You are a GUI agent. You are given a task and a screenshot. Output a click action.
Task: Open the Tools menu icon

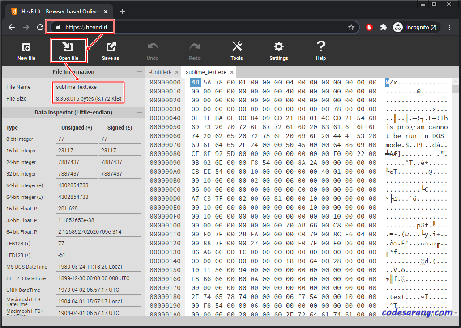[237, 51]
